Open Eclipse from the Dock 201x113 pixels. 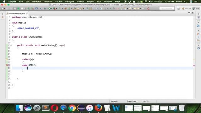click(81, 108)
